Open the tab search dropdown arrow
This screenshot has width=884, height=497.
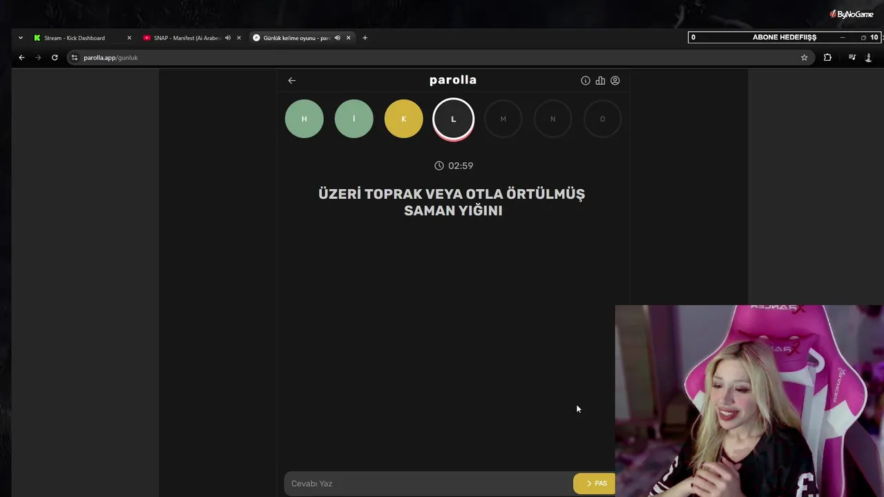[x=21, y=38]
